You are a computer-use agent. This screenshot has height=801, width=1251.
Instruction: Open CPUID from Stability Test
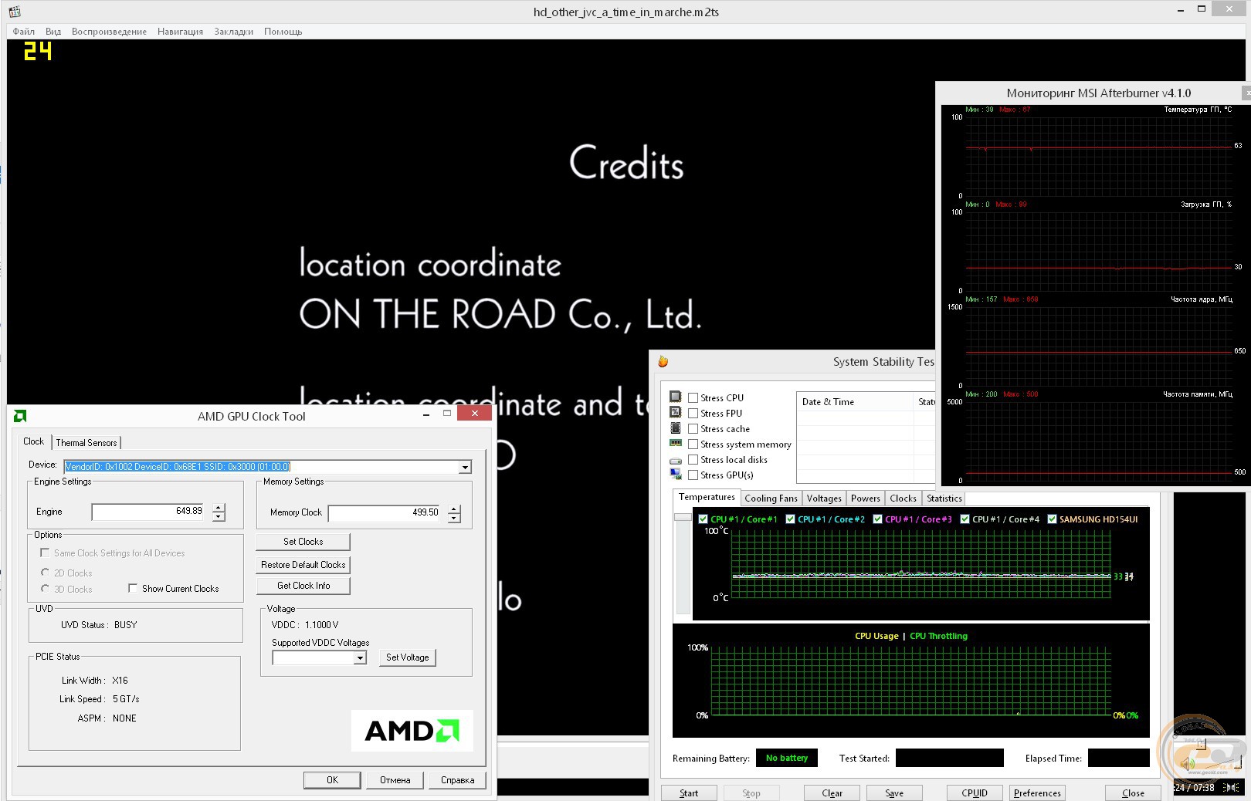click(x=975, y=793)
